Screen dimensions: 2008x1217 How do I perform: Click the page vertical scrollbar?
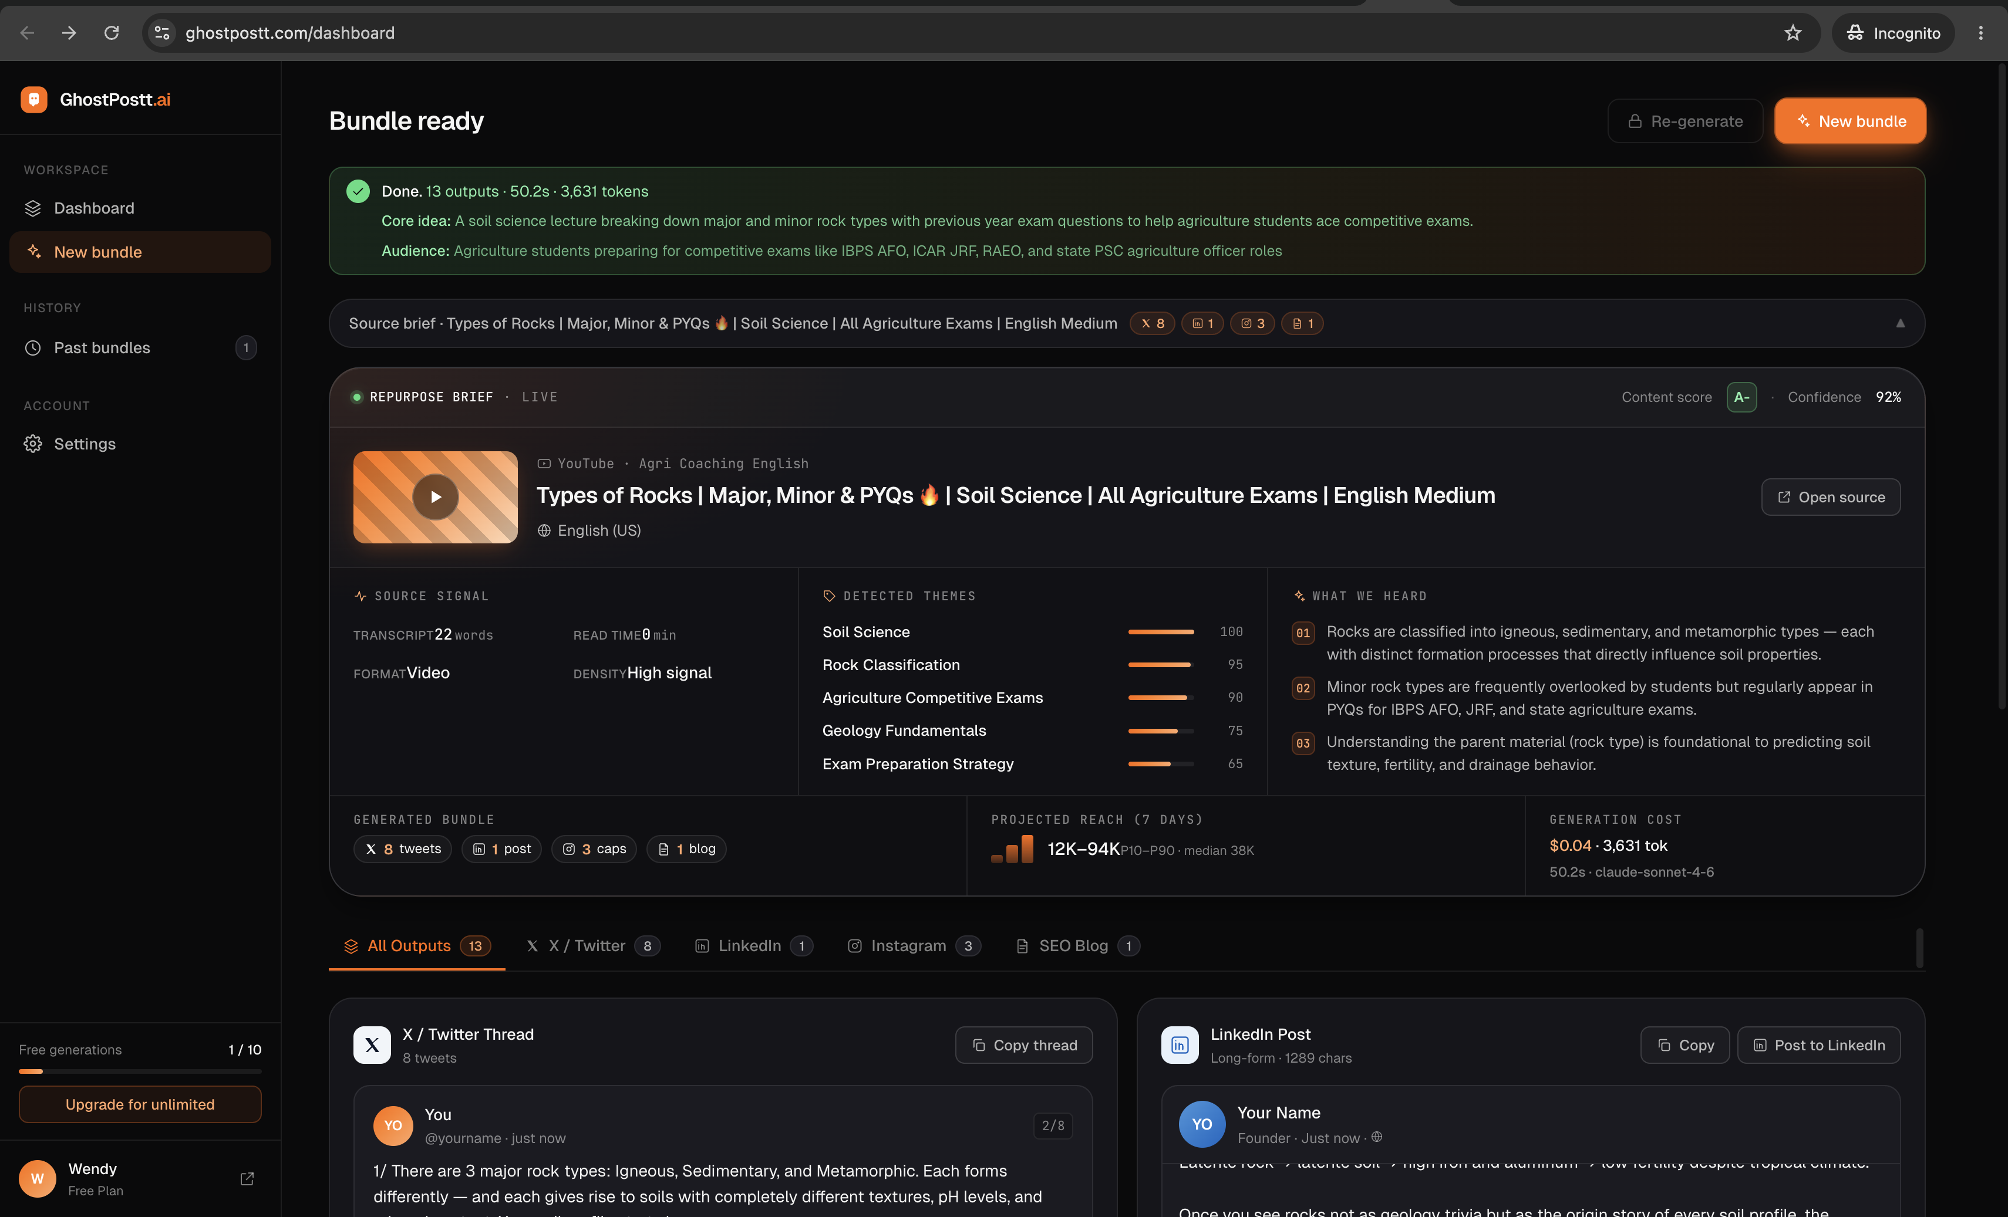[x=2002, y=387]
